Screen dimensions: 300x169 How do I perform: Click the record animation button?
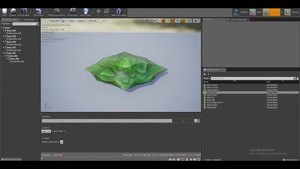(182, 160)
